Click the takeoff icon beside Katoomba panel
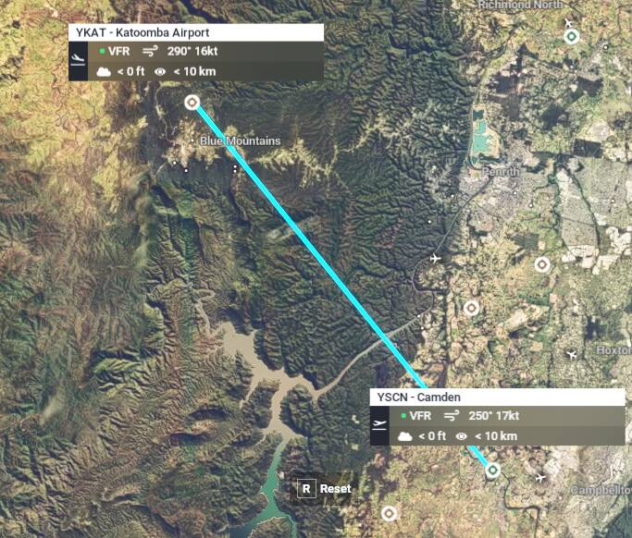Screen dimensions: 632x538 (x=79, y=60)
